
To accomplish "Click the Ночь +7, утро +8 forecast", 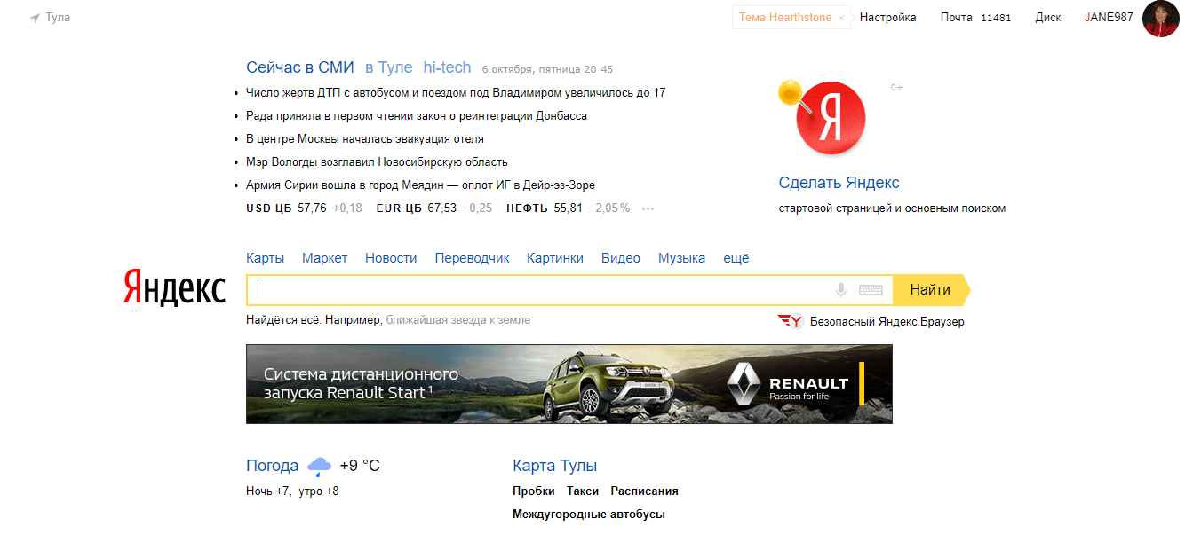I will tap(292, 491).
